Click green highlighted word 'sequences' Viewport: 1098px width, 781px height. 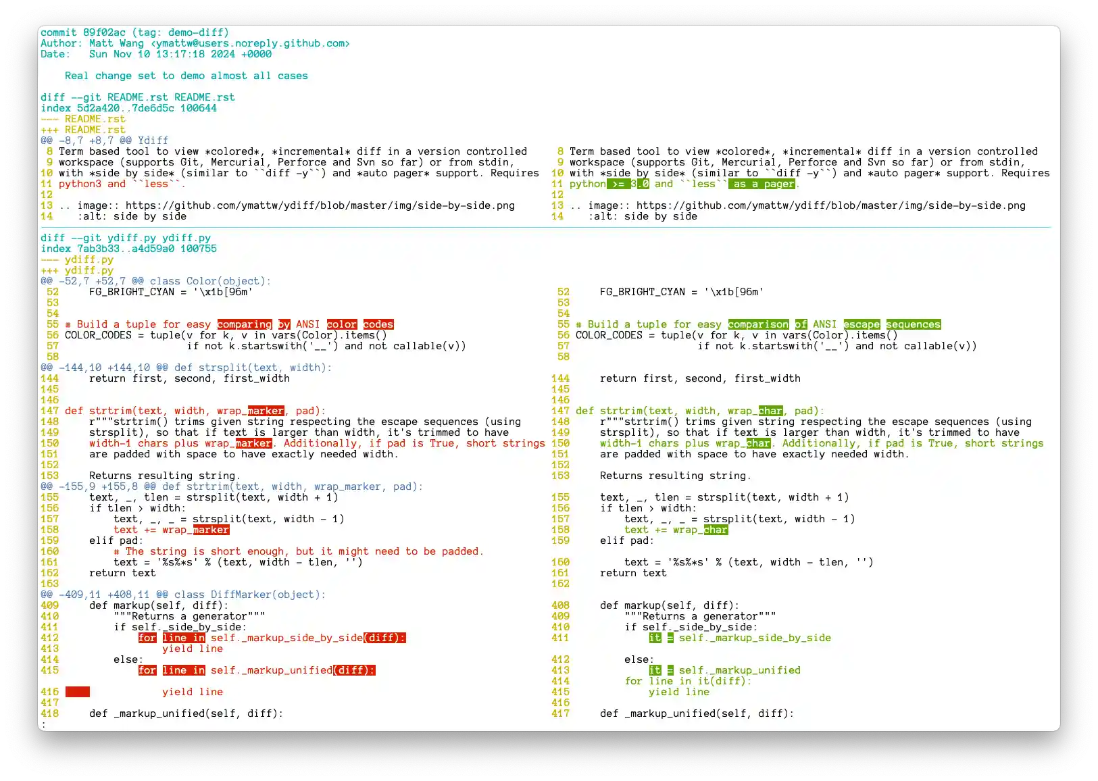(914, 324)
